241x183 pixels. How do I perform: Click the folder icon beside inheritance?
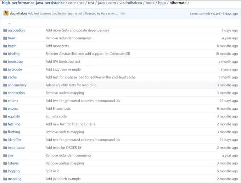[x=5, y=148]
